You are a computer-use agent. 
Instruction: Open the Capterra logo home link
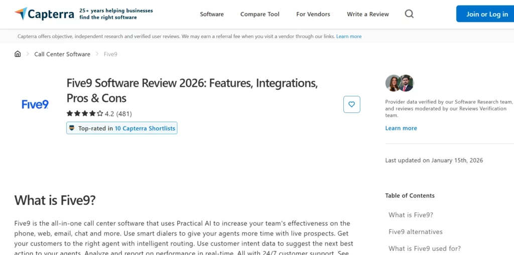pyautogui.click(x=44, y=14)
